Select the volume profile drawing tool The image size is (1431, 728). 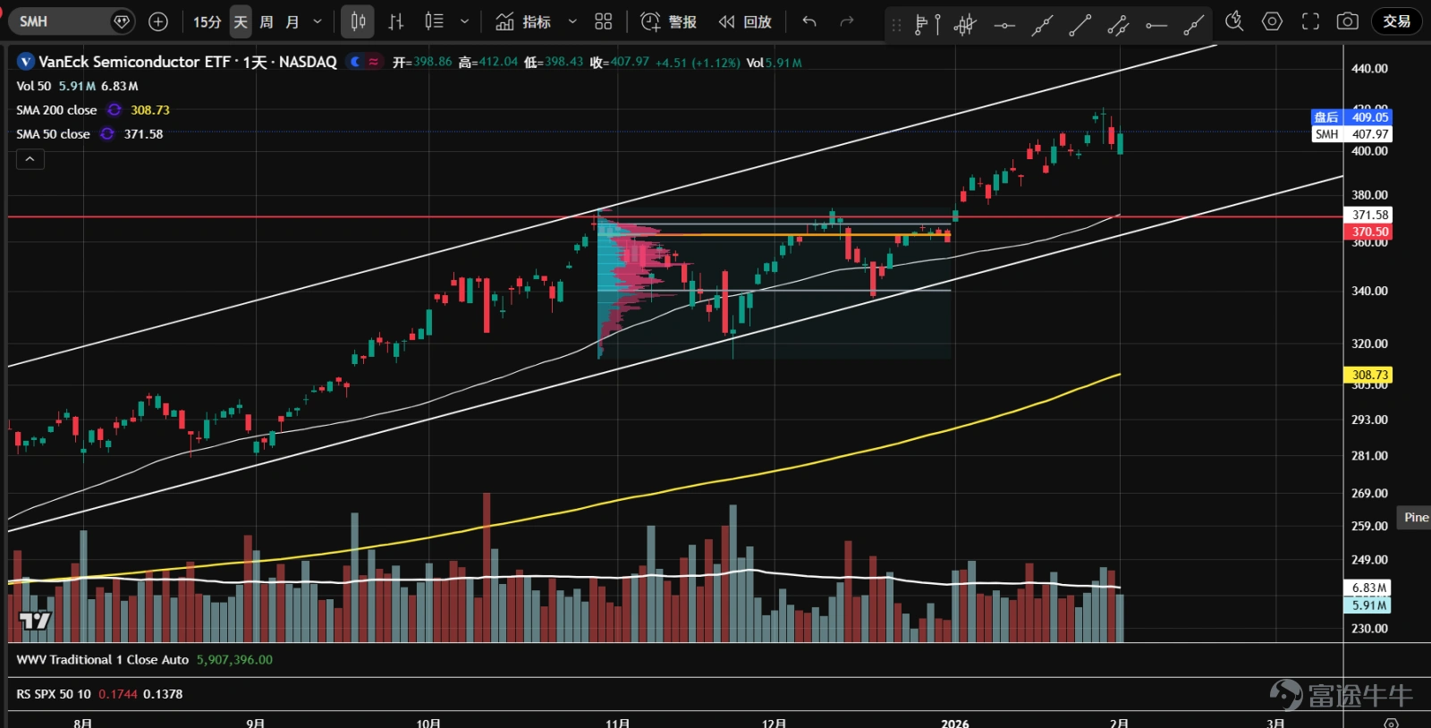(x=927, y=23)
